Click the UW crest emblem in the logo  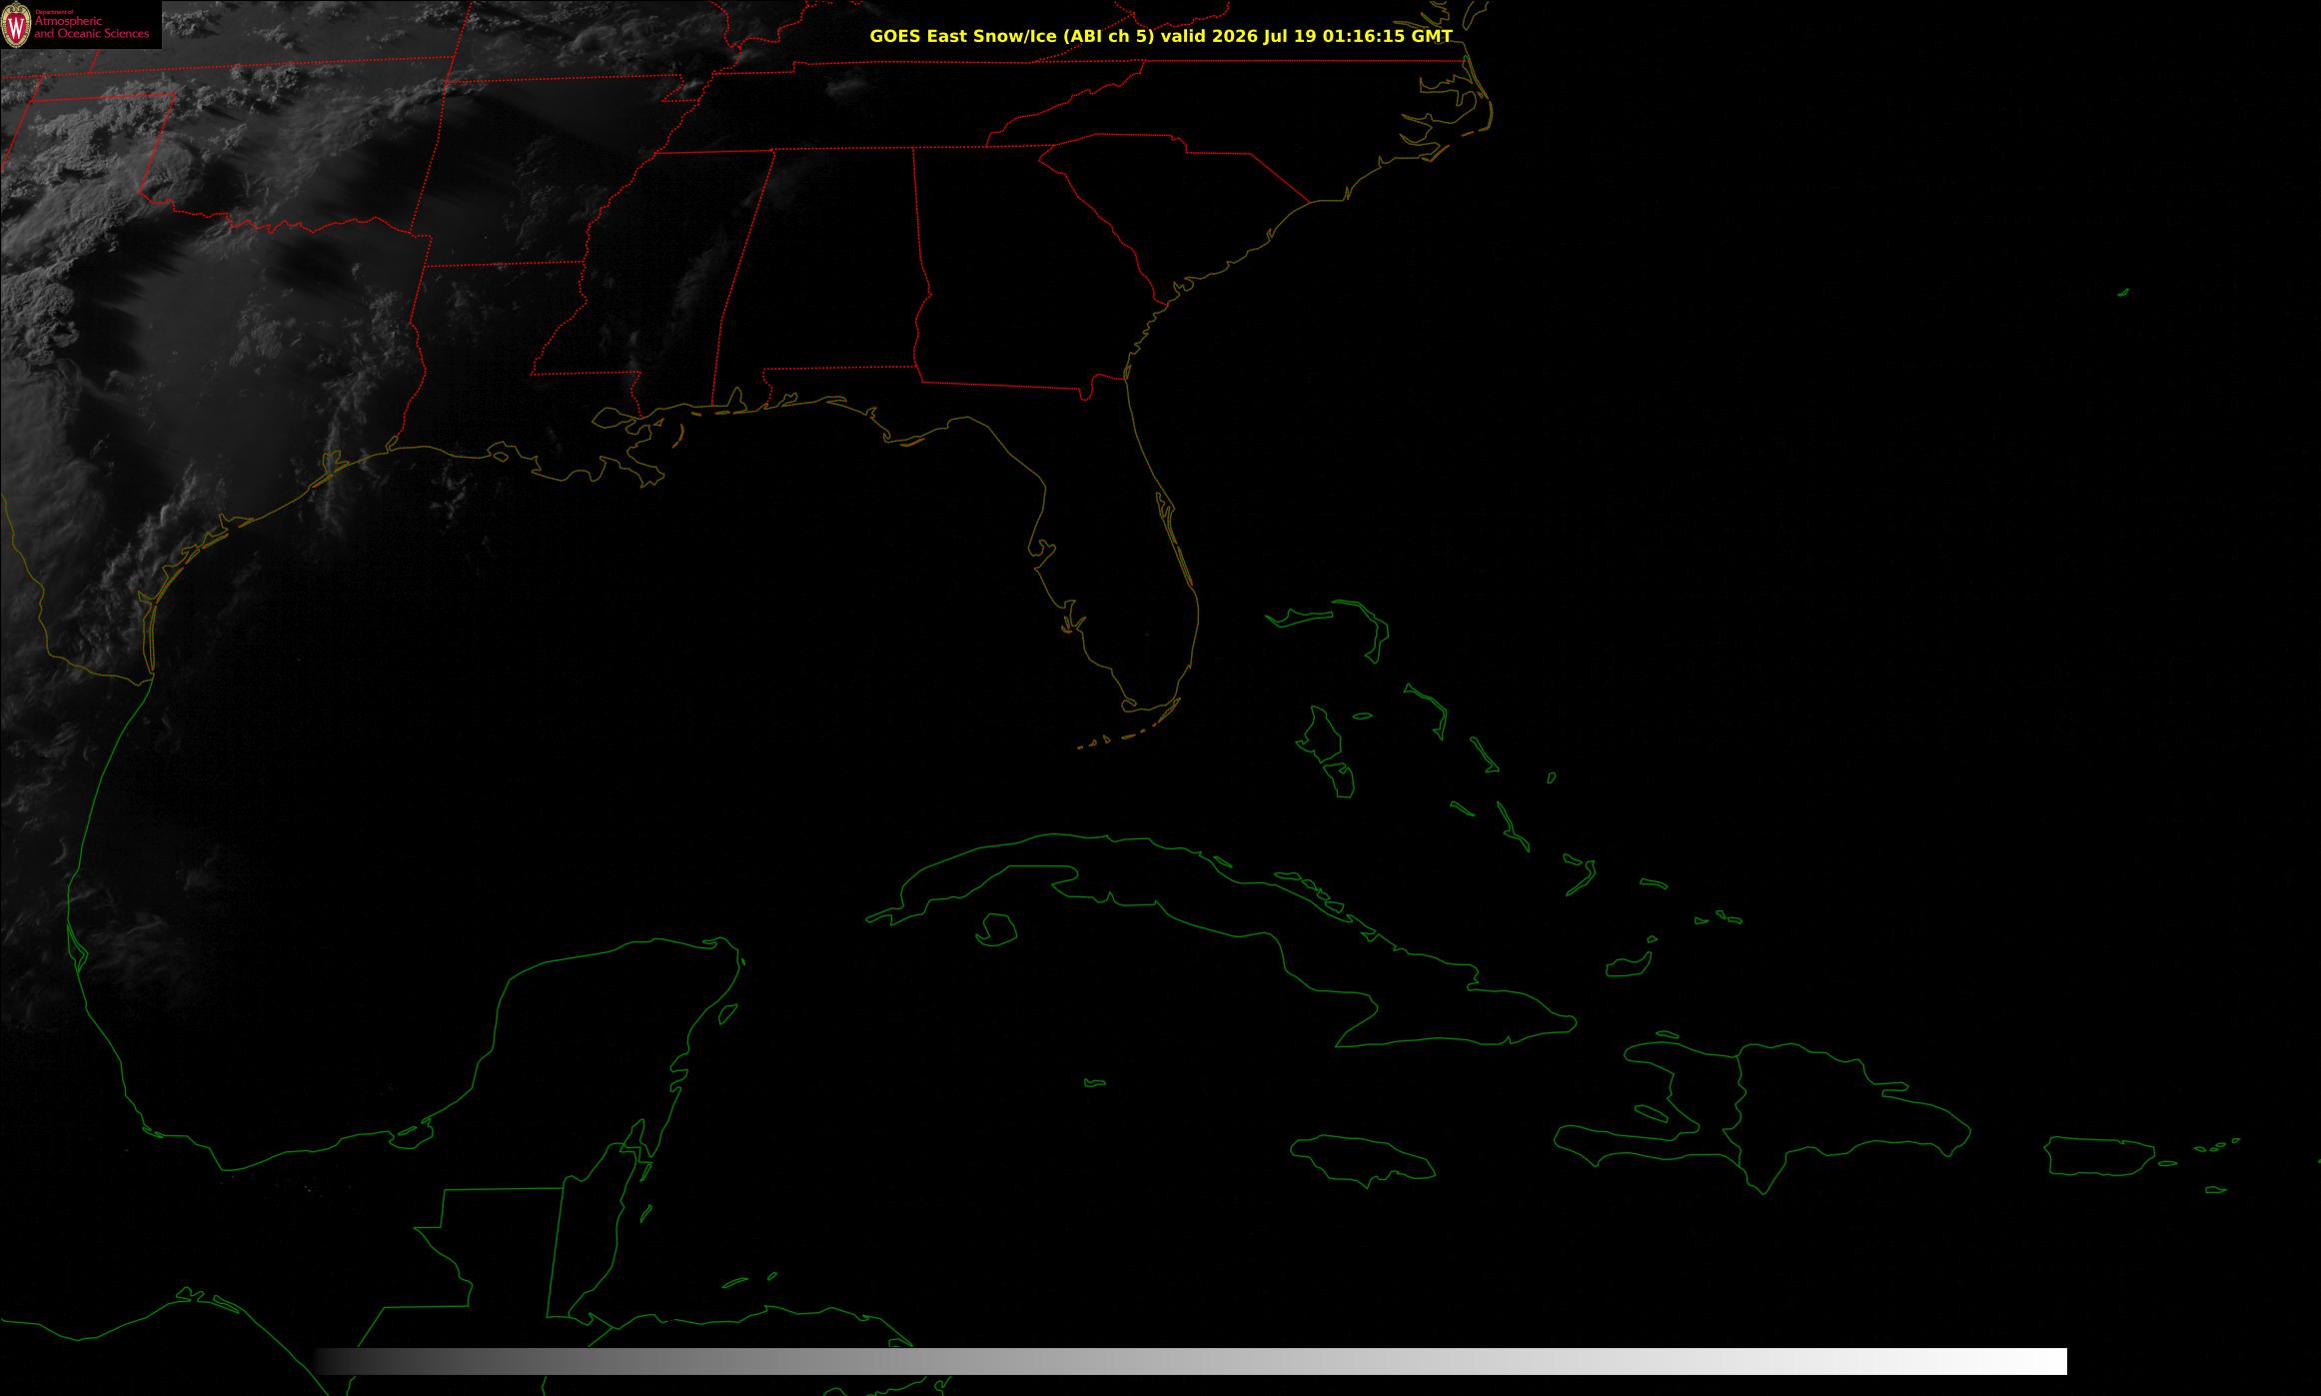(17, 24)
